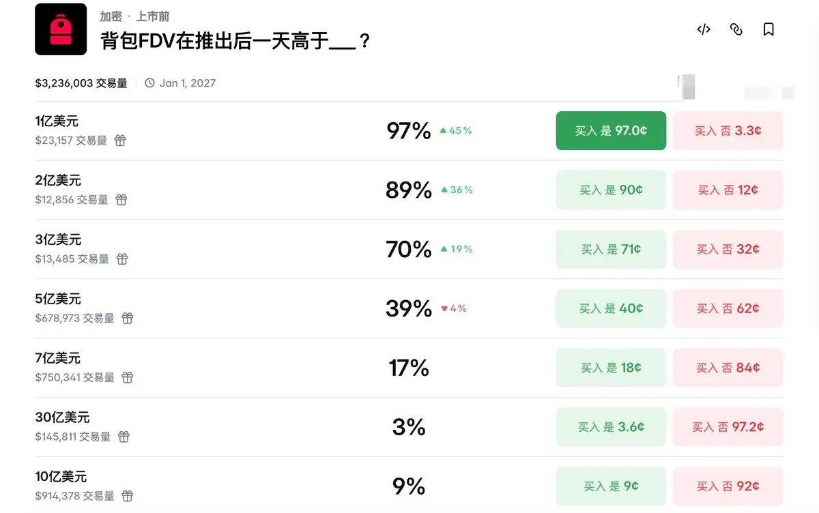Buy Yes at 3.6¢ for 30亿美元
The height and width of the screenshot is (513, 819).
pyautogui.click(x=611, y=427)
